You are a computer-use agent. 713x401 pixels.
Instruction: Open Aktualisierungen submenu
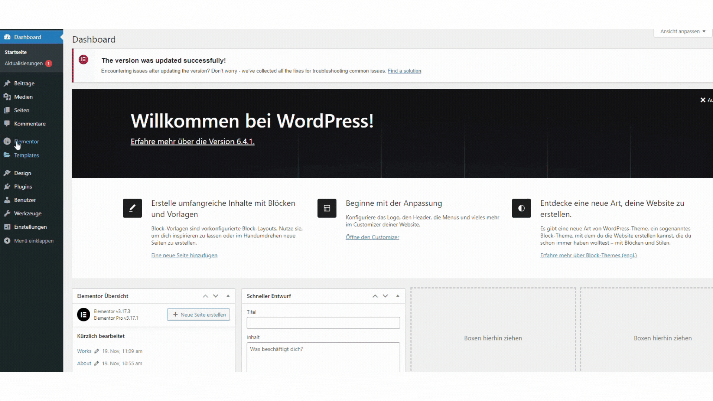(x=24, y=63)
